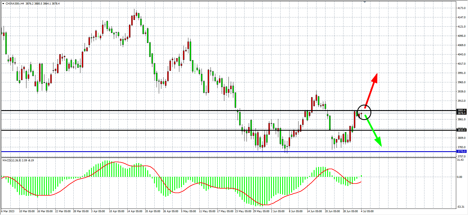Click the 6 Mar 2023 date label

point(8,211)
